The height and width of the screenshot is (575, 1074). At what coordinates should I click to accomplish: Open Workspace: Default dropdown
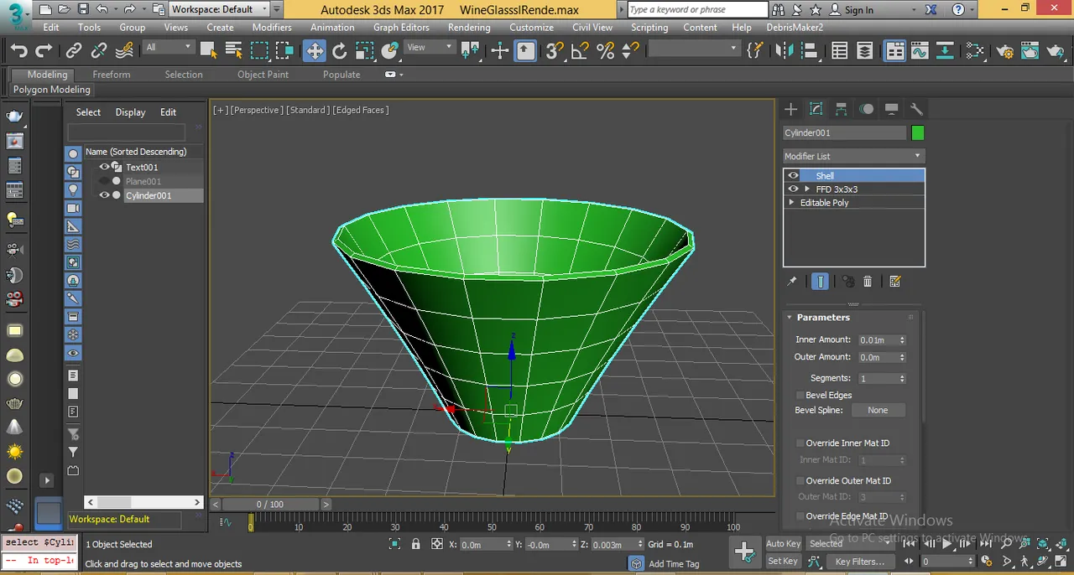click(x=220, y=9)
